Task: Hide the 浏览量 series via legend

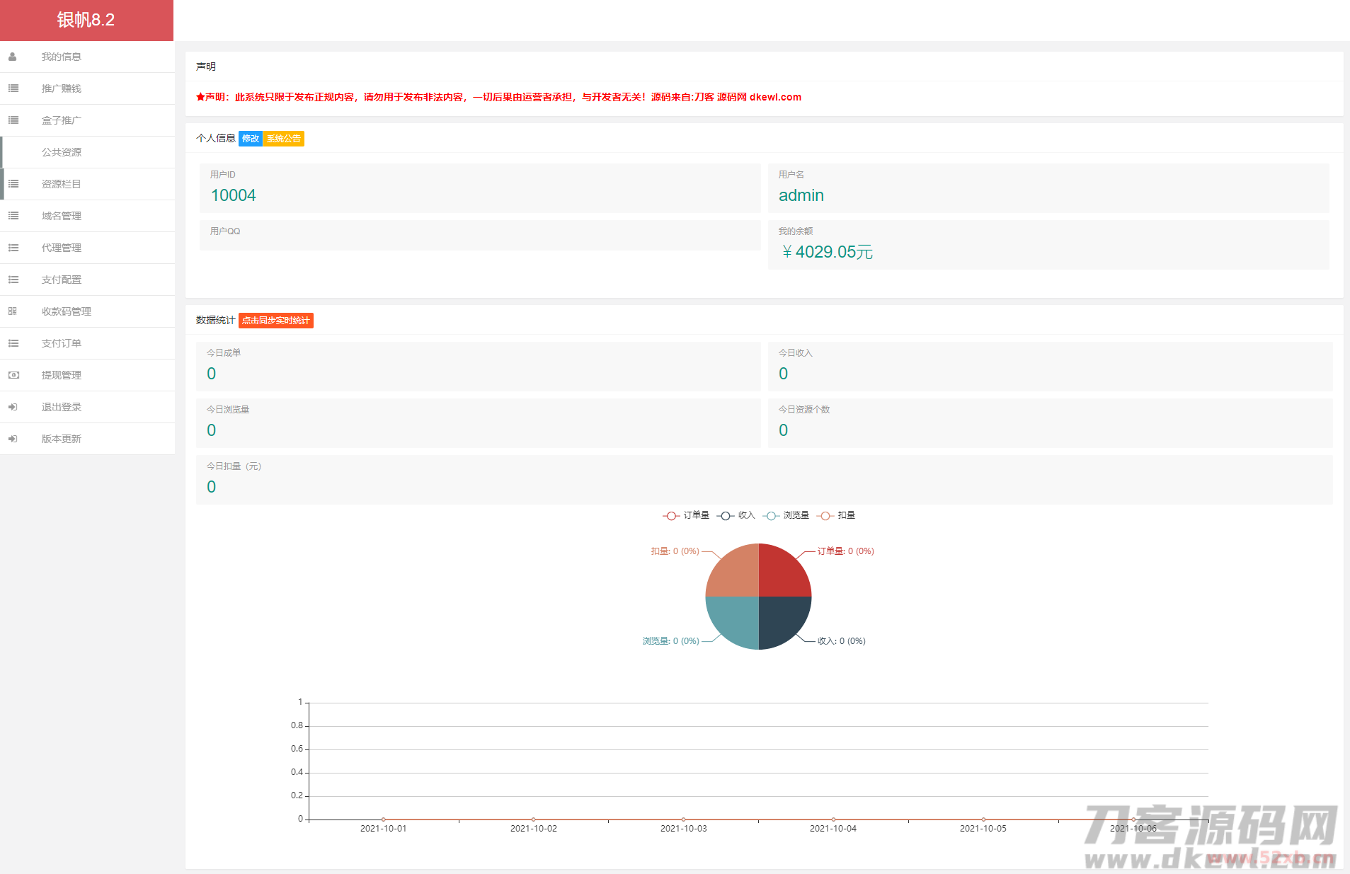Action: pos(786,515)
